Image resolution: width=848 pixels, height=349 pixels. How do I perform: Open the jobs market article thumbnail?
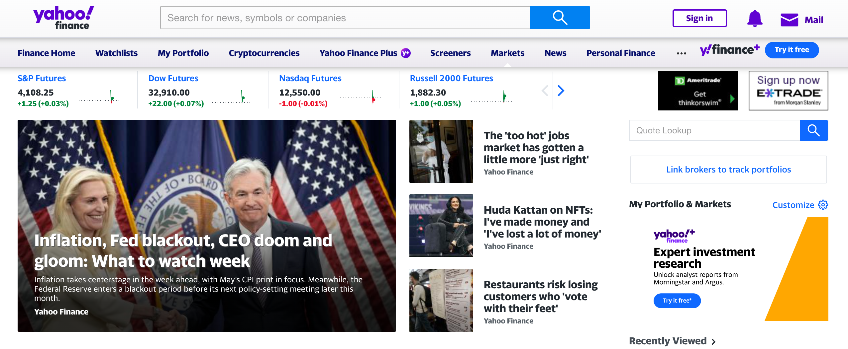point(441,151)
